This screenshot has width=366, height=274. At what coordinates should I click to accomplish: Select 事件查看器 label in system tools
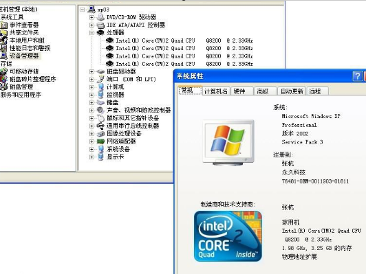tap(24, 25)
